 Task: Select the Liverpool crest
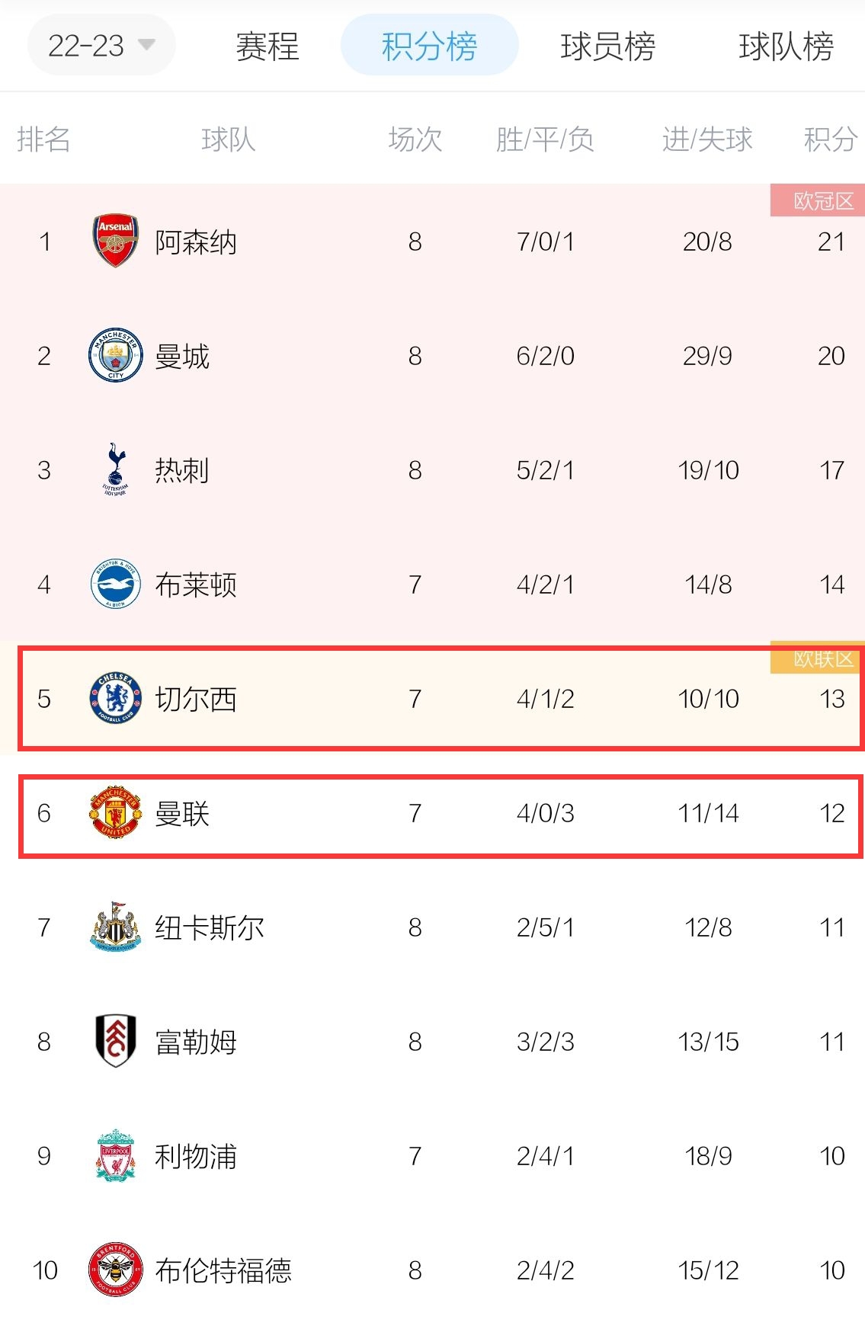point(115,1155)
